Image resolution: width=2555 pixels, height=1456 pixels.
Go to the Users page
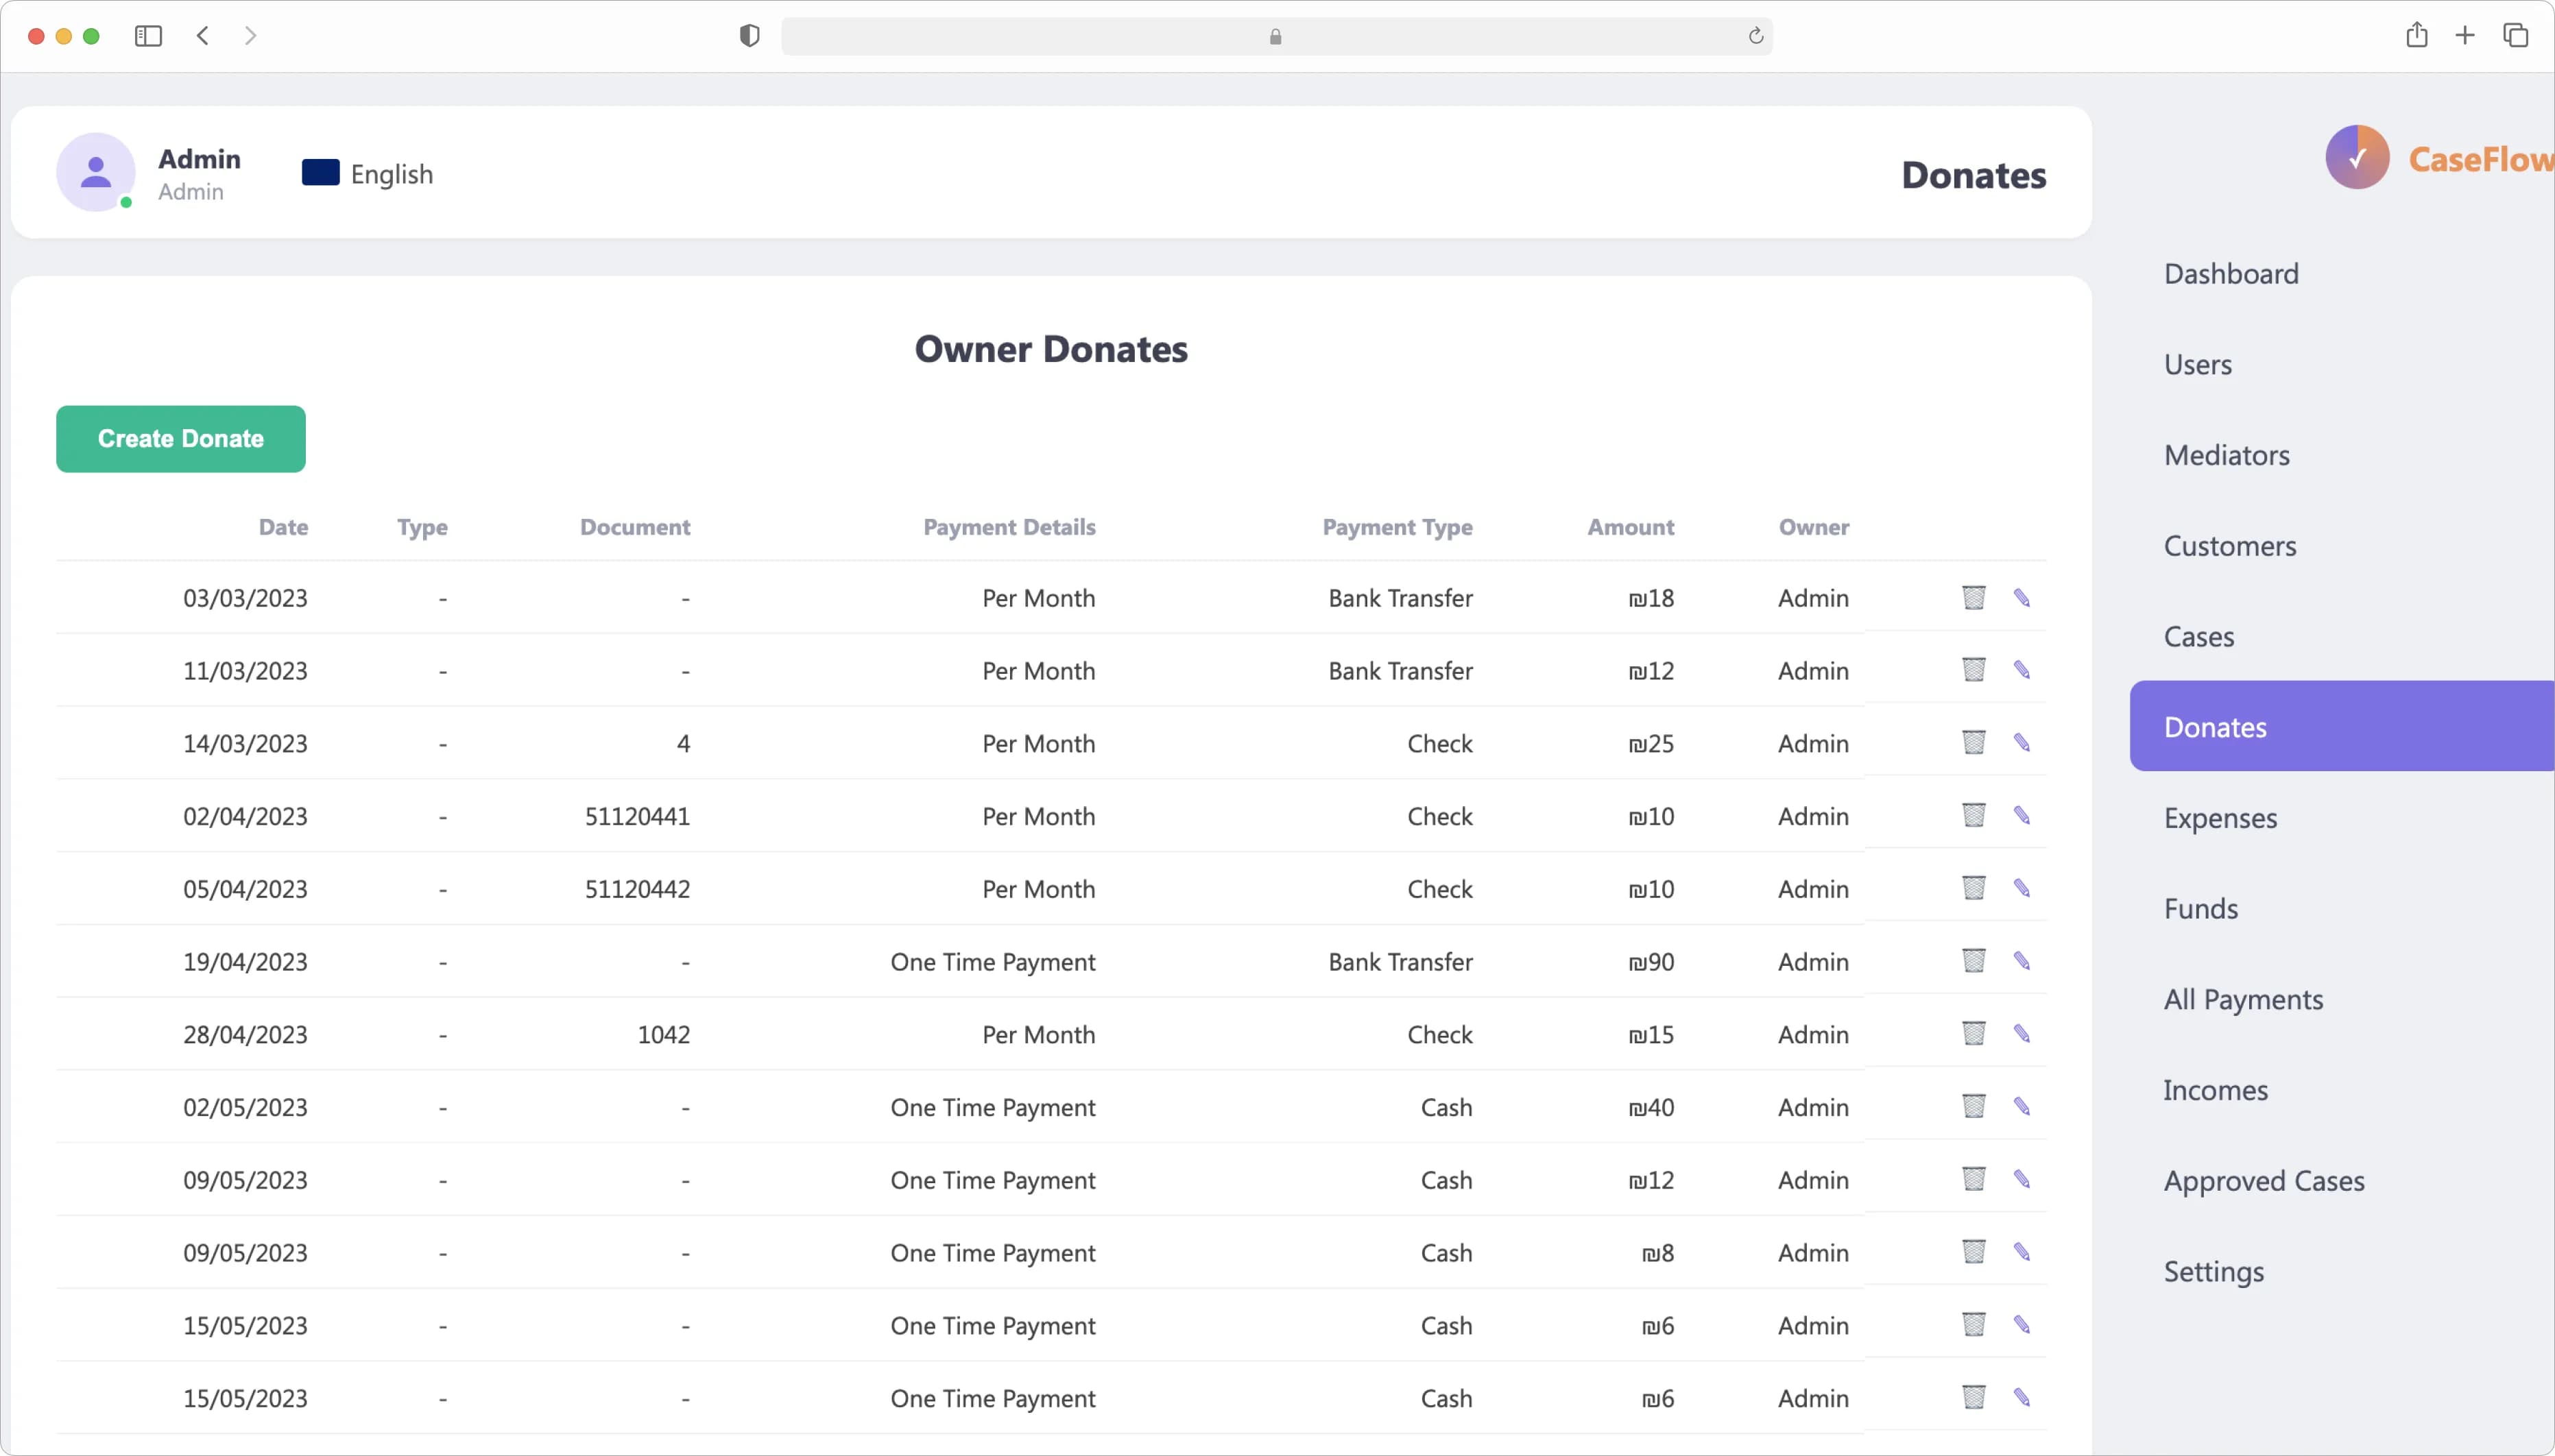(2197, 365)
